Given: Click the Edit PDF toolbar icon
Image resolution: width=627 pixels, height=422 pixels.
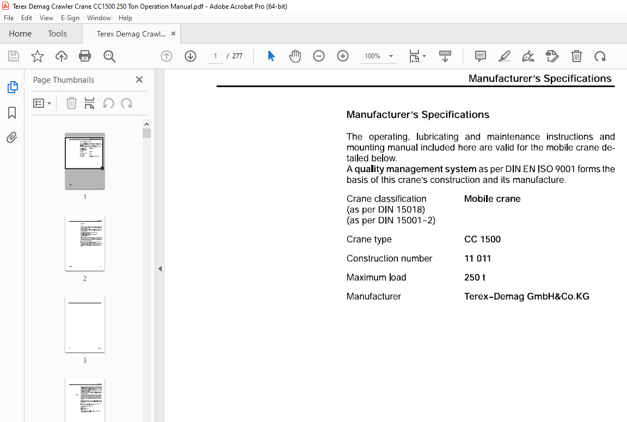Looking at the screenshot, I should (552, 56).
